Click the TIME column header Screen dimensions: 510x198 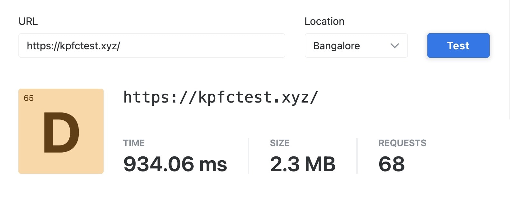pyautogui.click(x=134, y=143)
